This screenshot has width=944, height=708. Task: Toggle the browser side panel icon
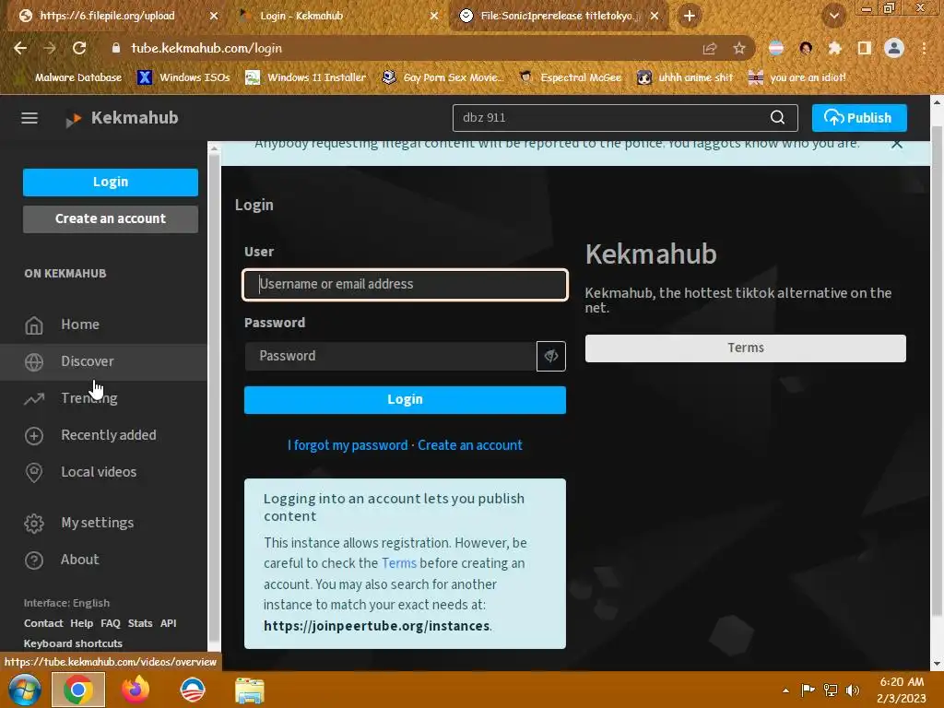pos(864,49)
